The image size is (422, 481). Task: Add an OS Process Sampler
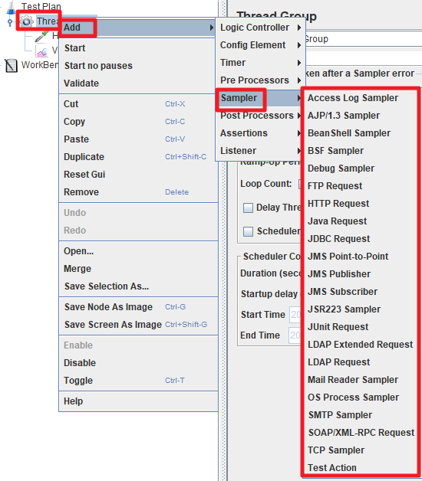(x=361, y=398)
